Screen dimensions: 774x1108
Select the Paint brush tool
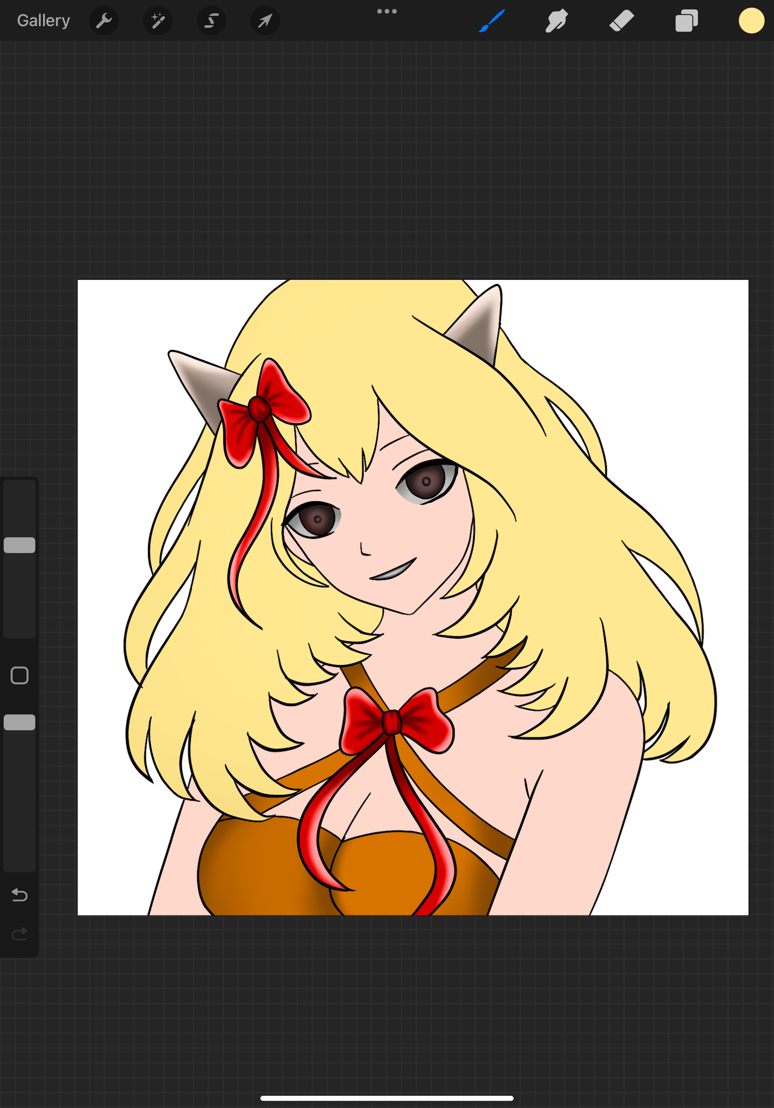492,21
